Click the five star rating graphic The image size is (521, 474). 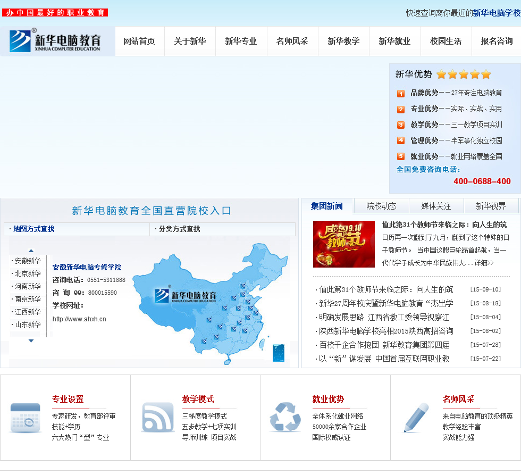[x=464, y=74]
